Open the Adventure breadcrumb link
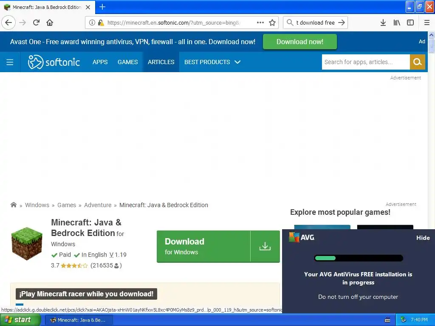435x326 pixels. pyautogui.click(x=98, y=205)
